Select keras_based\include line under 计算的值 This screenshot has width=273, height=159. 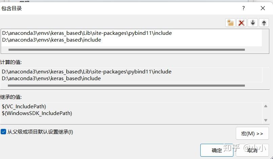[51, 78]
